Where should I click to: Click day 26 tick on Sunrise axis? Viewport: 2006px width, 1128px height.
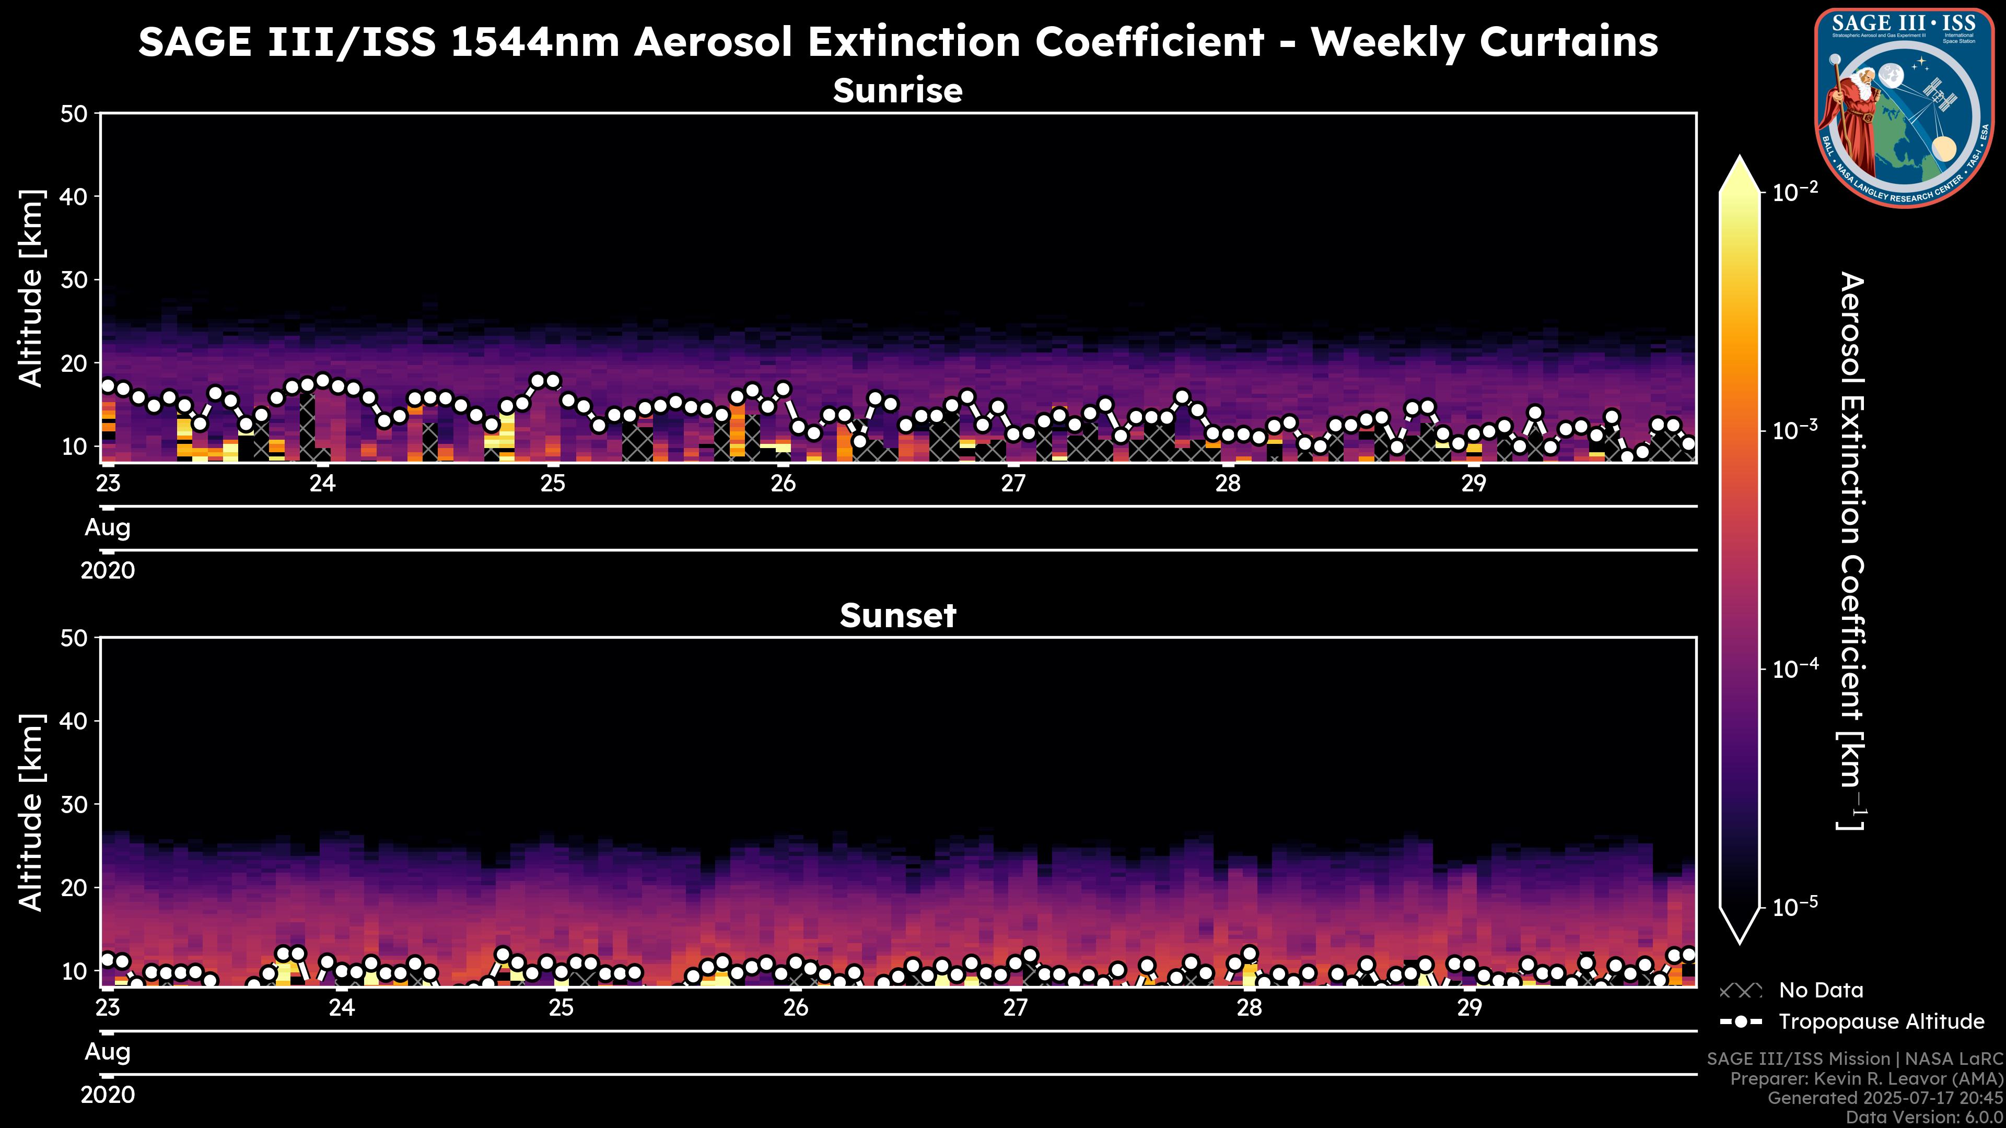783,484
